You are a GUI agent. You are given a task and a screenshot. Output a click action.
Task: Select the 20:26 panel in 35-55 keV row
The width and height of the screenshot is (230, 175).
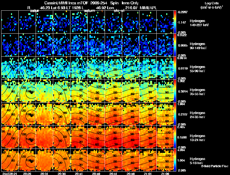click(x=27, y=91)
